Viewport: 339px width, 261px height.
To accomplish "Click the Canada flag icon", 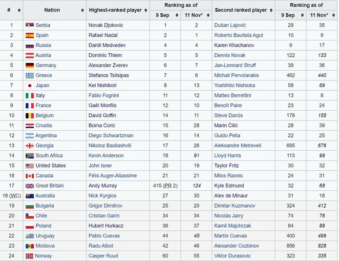I will click(30, 175).
